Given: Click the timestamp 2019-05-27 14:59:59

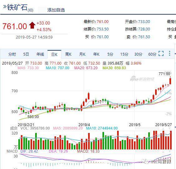Looking at the screenshot, I should [34, 37].
